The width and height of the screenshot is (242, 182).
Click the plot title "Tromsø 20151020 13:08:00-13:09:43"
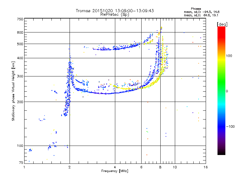pos(115,11)
